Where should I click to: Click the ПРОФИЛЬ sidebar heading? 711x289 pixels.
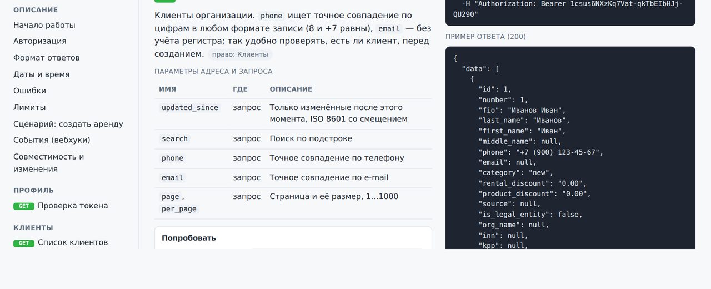tap(34, 190)
